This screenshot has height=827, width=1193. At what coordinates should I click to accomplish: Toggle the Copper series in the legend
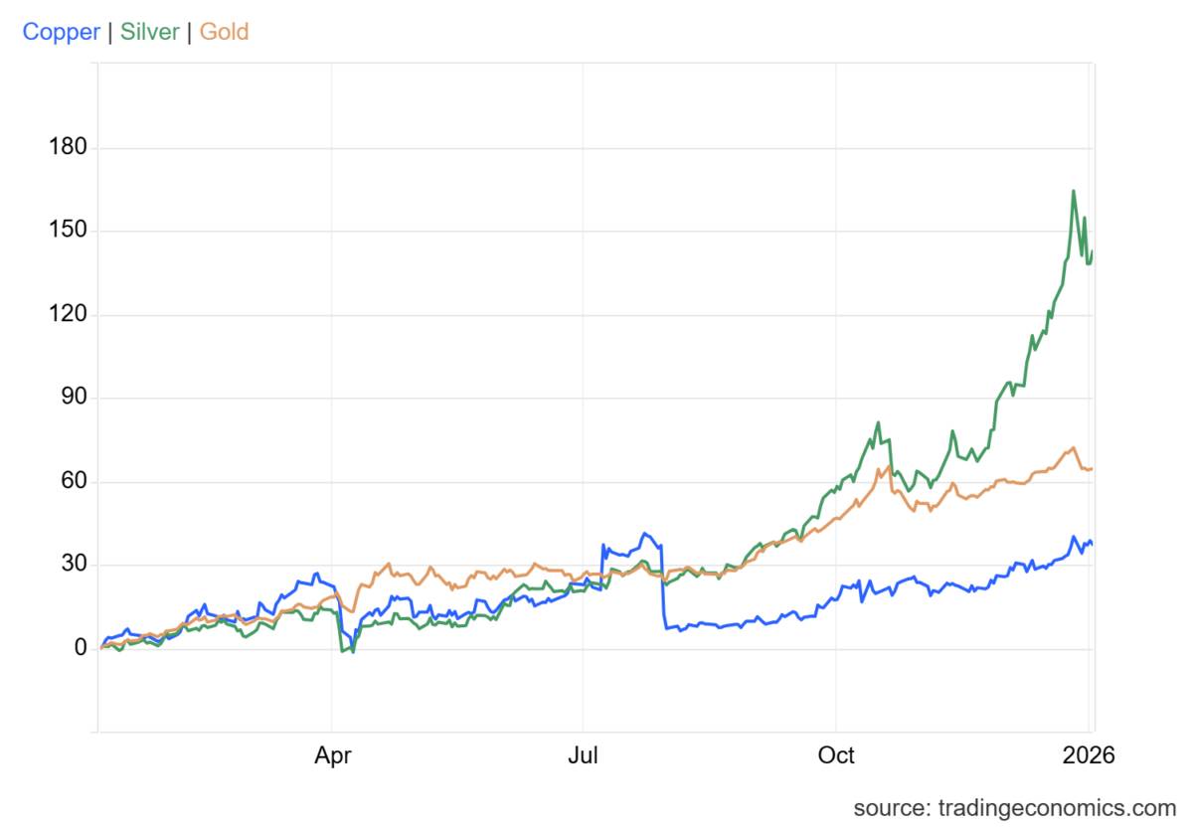(61, 32)
